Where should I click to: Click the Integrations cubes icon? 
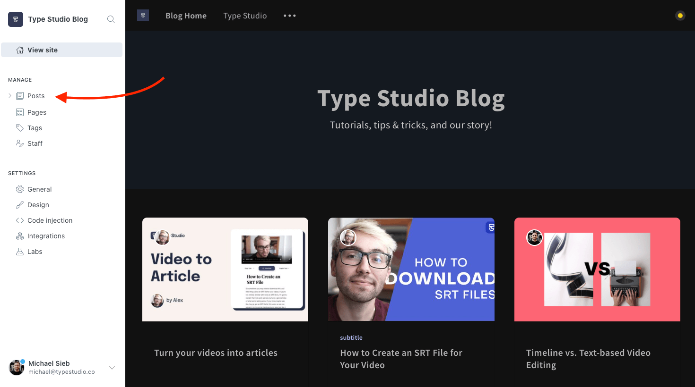(x=20, y=236)
